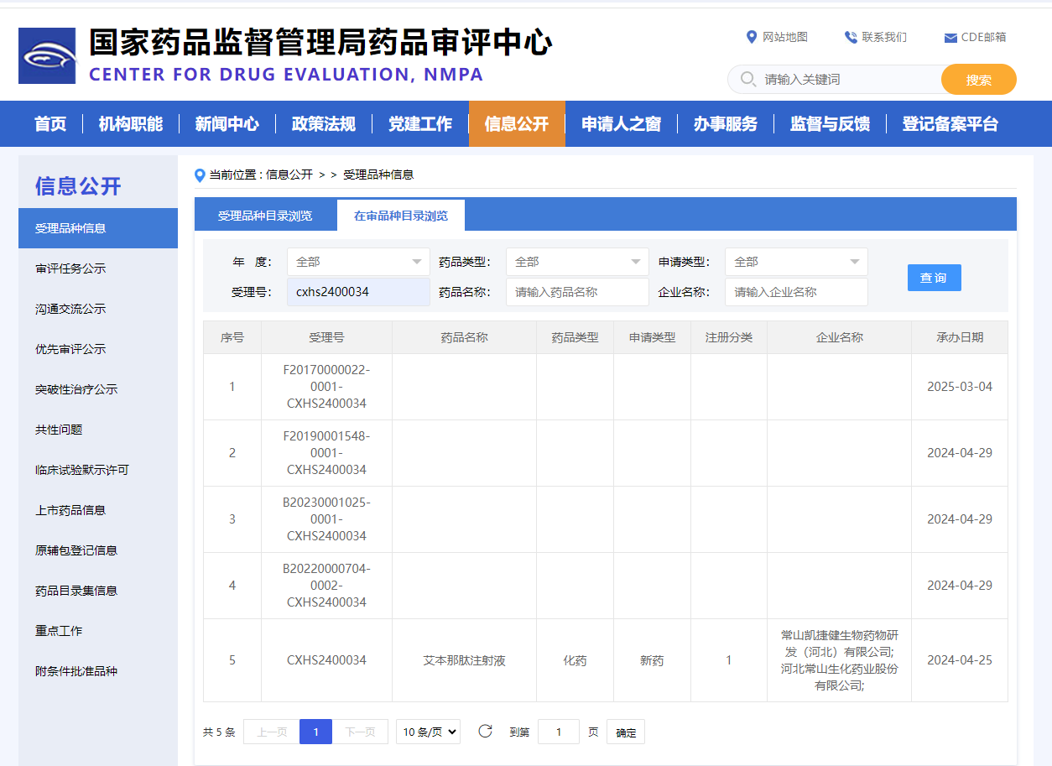Image resolution: width=1052 pixels, height=766 pixels.
Task: Open the 申请人之窗 navigation menu
Action: (x=621, y=124)
